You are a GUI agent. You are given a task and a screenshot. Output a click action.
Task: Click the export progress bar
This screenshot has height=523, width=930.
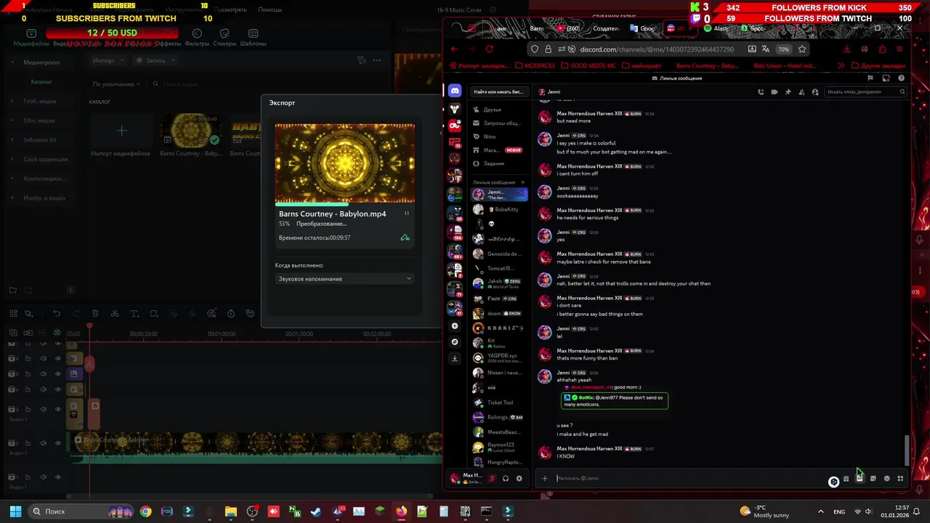pyautogui.click(x=345, y=203)
